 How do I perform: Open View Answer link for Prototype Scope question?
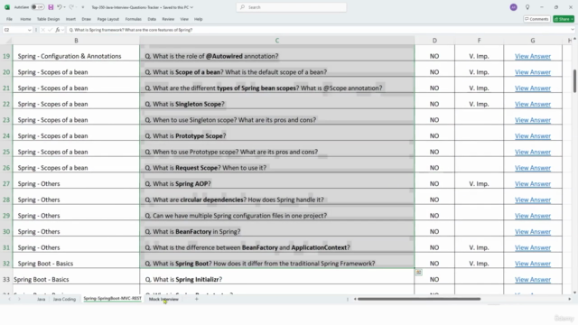[x=533, y=135]
